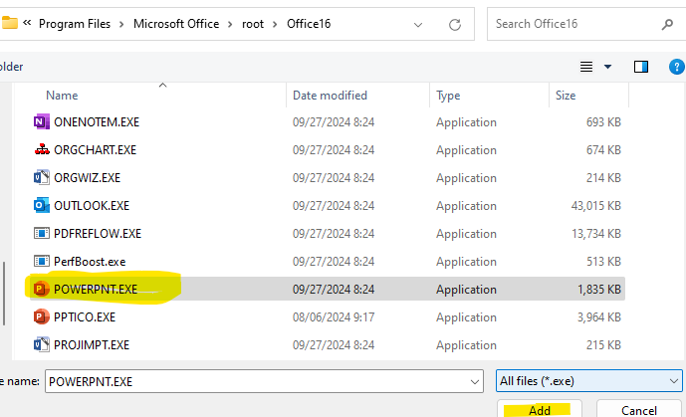Screen dimensions: 686x417
Task: Select the ONENOTEM.EXE file name
Action: click(97, 122)
